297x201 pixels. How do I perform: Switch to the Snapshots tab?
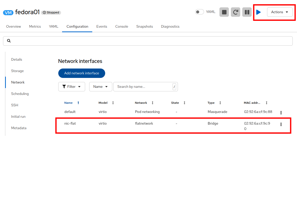point(144,27)
